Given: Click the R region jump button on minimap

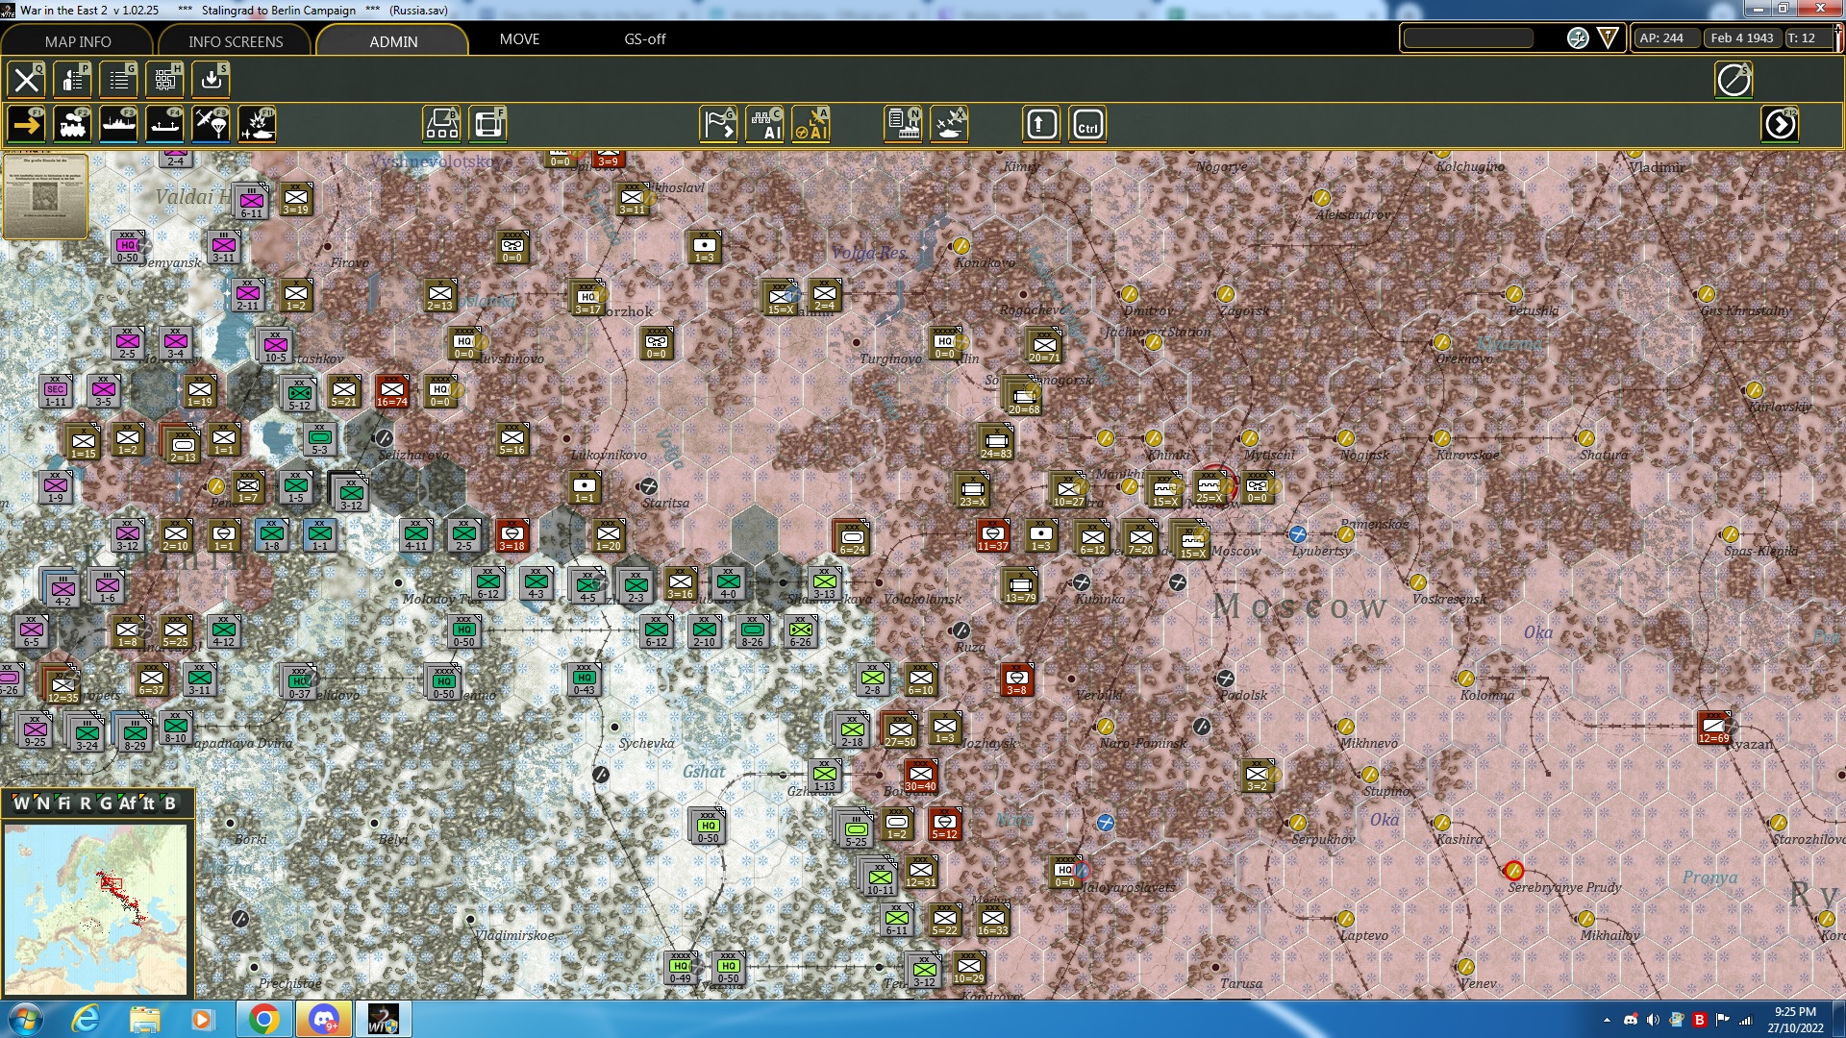Looking at the screenshot, I should (87, 804).
